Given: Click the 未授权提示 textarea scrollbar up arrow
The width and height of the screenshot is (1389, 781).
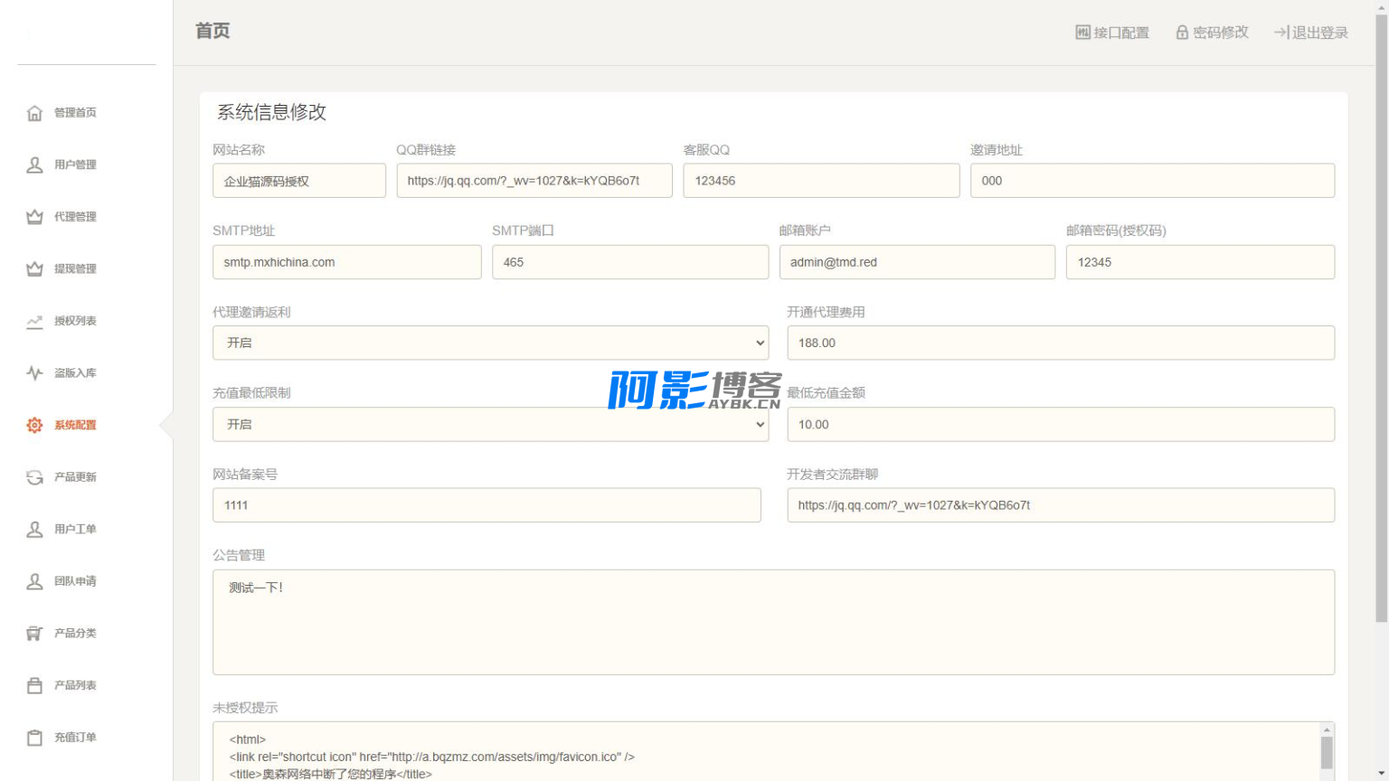Looking at the screenshot, I should pos(1327,729).
